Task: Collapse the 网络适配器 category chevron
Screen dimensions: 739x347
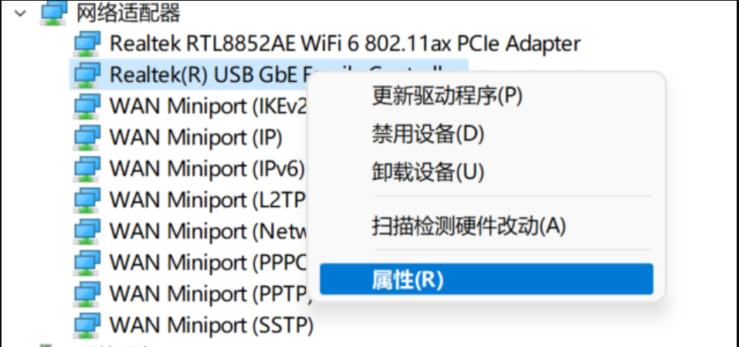Action: click(x=21, y=12)
